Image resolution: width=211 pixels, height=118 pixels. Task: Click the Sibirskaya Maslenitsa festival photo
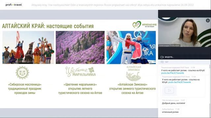pos(28,47)
